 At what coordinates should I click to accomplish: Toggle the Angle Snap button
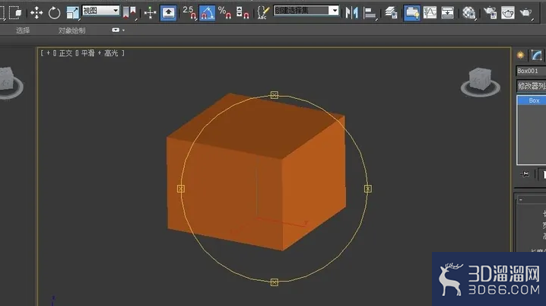[207, 13]
